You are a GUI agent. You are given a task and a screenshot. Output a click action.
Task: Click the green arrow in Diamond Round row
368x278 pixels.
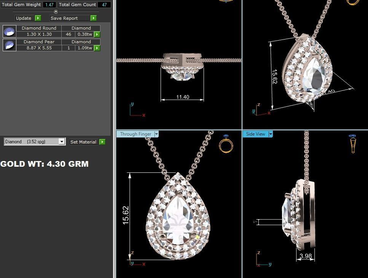tap(97, 35)
